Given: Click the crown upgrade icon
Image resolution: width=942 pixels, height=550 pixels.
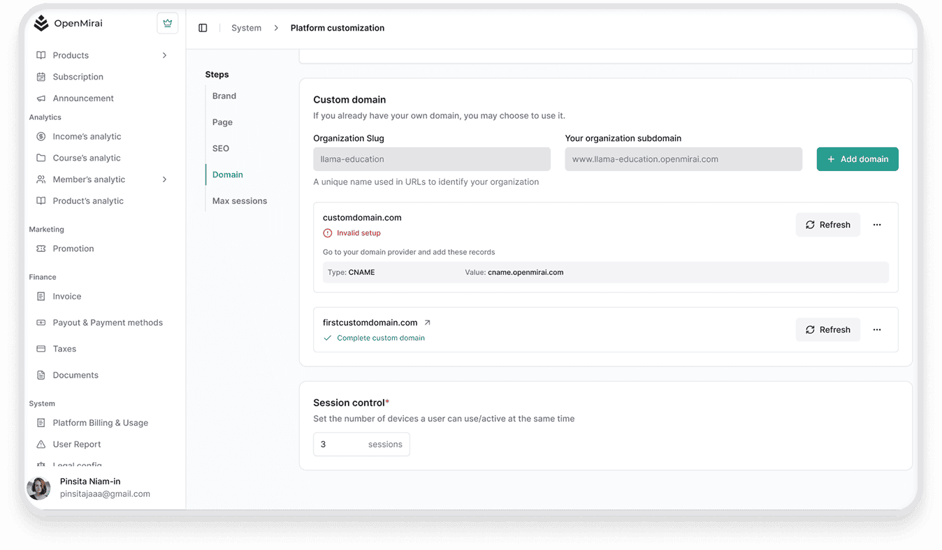Looking at the screenshot, I should pyautogui.click(x=167, y=23).
